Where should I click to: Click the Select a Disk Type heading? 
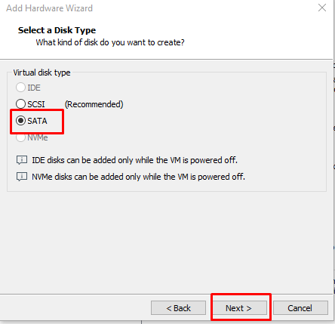57,30
